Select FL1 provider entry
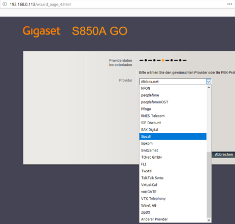235x224 pixels. [x=173, y=164]
